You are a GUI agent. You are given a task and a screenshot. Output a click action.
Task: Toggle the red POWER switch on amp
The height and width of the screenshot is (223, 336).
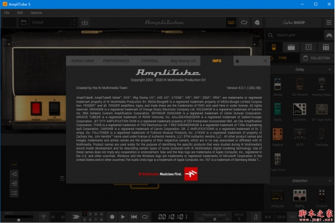(36, 108)
